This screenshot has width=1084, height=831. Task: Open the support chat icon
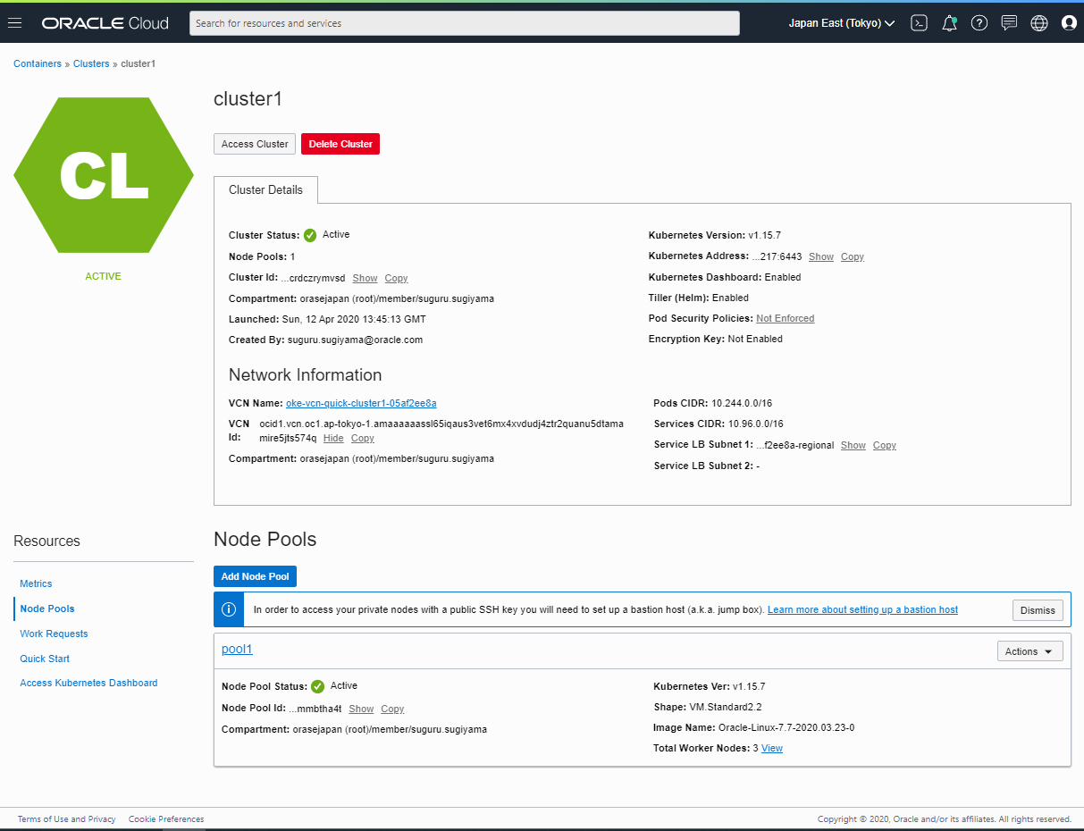[1009, 23]
